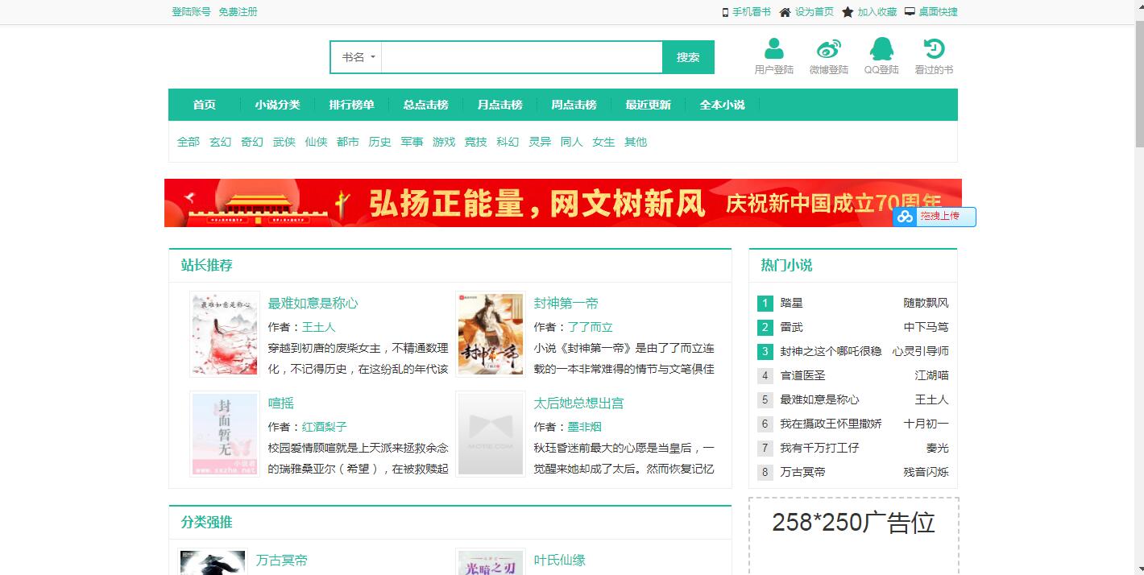Open 我在摄政王怀里撒娇 in hot novels
The image size is (1144, 575).
click(831, 424)
